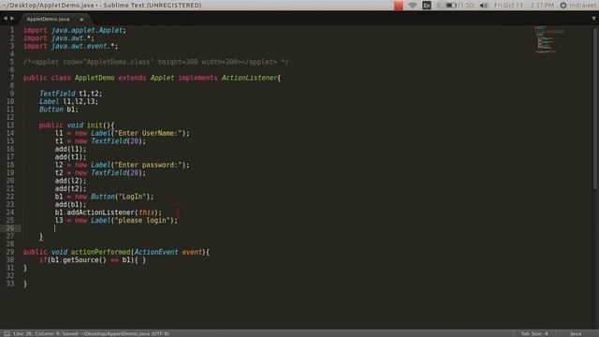
Task: Click the applet code comment line
Action: click(x=156, y=62)
